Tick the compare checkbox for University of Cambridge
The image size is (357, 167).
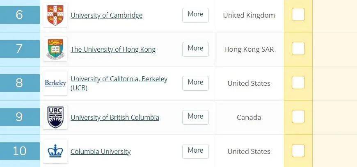click(298, 14)
